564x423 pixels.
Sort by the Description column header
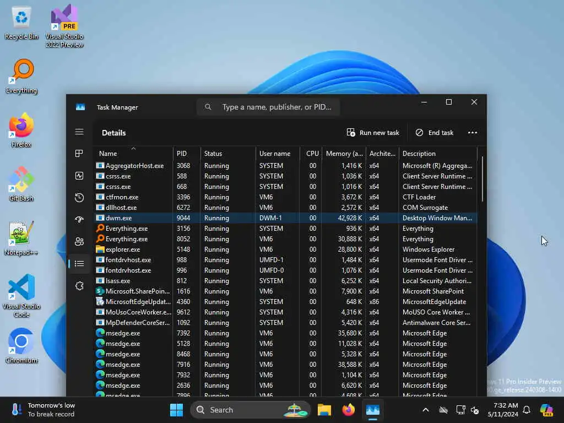[x=438, y=153]
